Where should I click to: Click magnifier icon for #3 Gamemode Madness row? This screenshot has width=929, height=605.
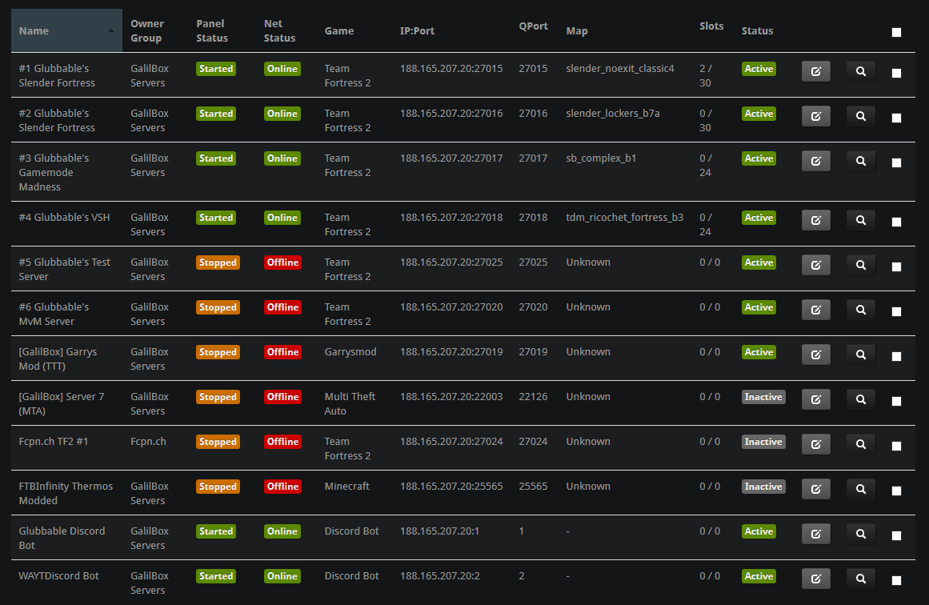(x=861, y=161)
